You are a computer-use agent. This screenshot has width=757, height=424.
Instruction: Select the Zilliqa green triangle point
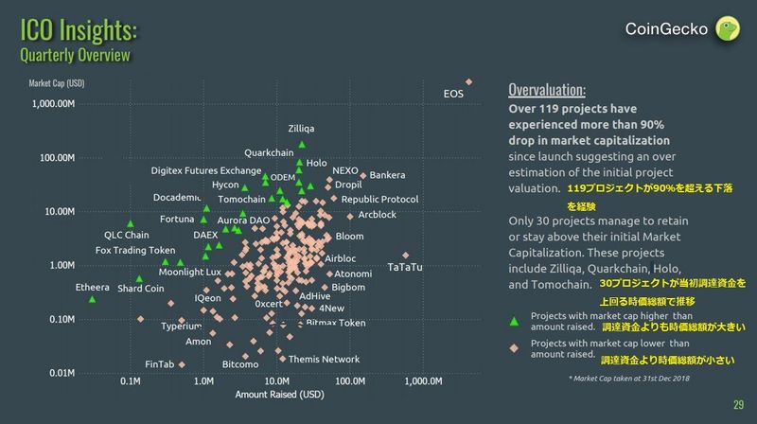click(x=302, y=145)
